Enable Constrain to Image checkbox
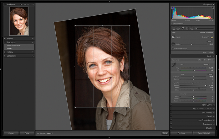Screen dimensions: 219x139 (172, 49)
